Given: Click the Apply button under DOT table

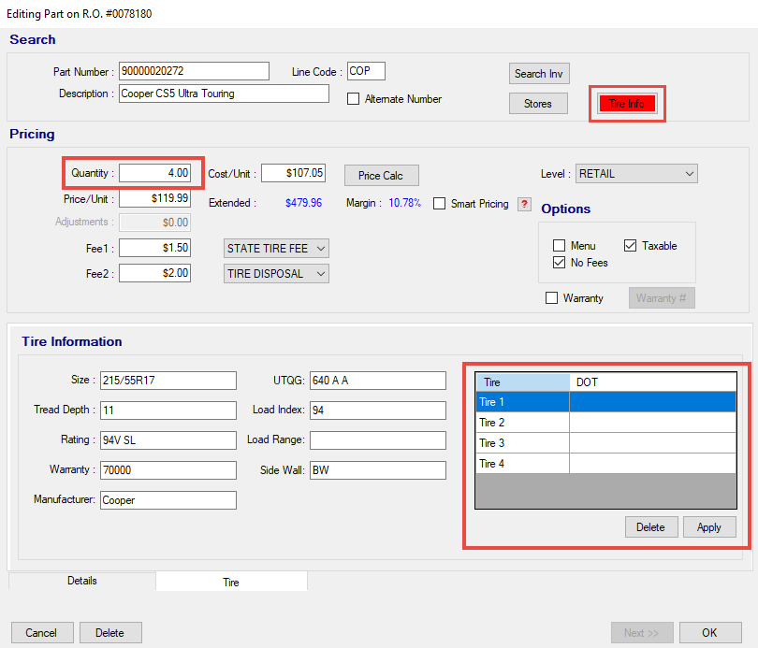Looking at the screenshot, I should (709, 527).
